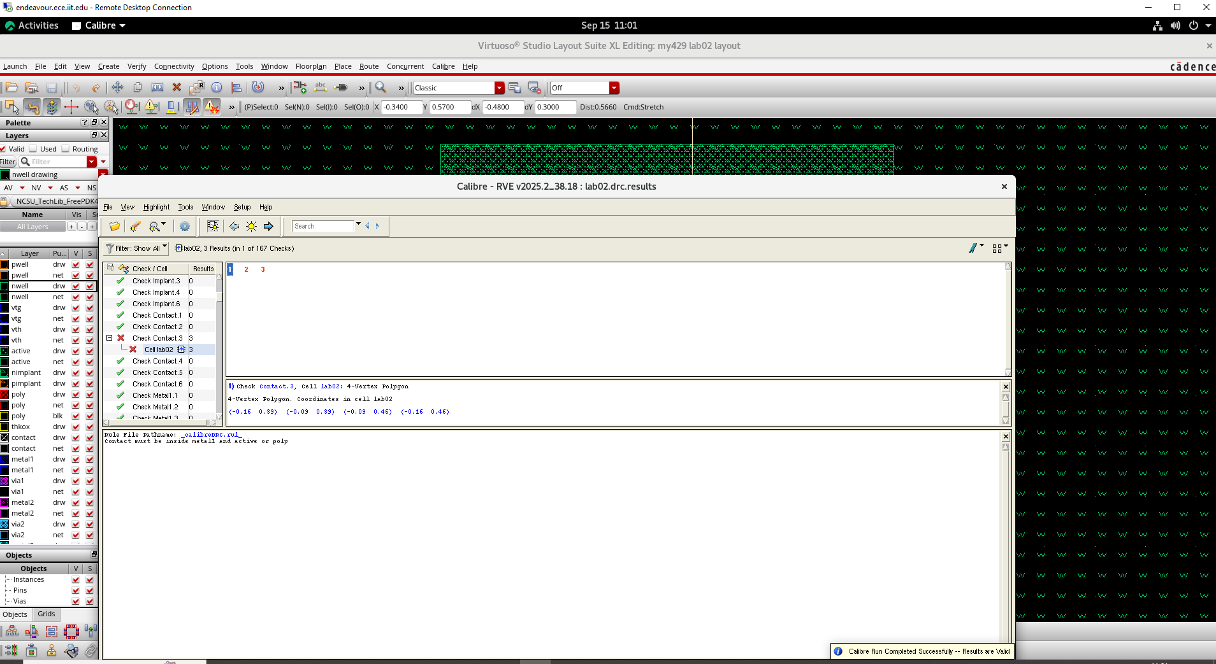Screen dimensions: 1216x664
Task: Click the Align tool icon
Action: pyautogui.click(x=236, y=88)
